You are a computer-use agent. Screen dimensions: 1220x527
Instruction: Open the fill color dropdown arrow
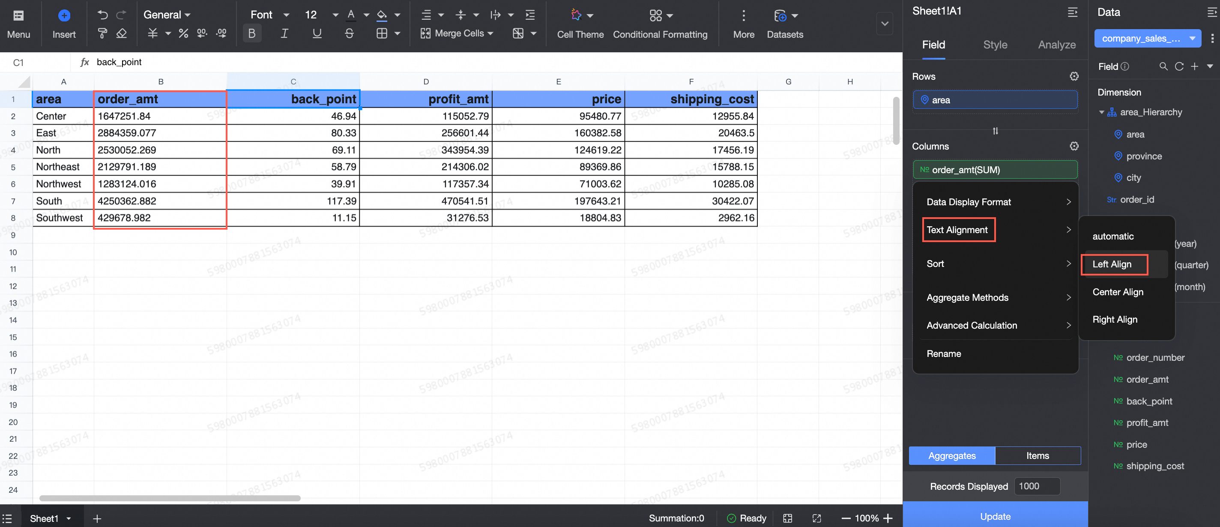(397, 15)
